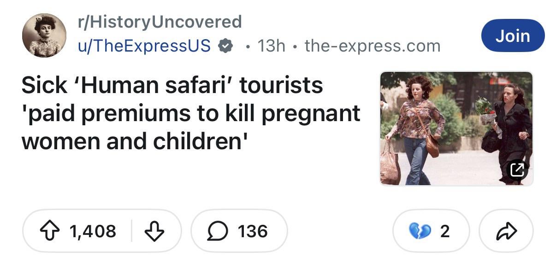Screen dimensions: 556x257
Task: Open the r/HistoryUncovered community avatar
Action: [x=44, y=35]
